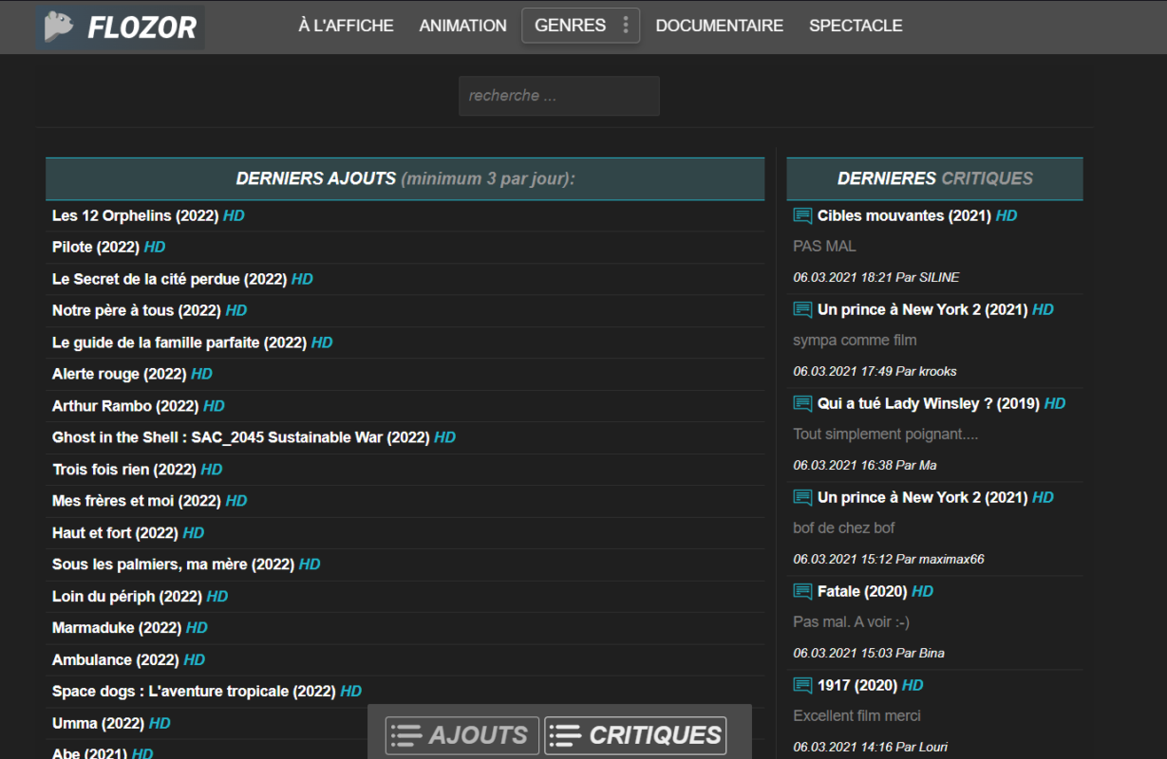Go to the ANIMATION section
Image resolution: width=1167 pixels, height=759 pixels.
[x=463, y=26]
